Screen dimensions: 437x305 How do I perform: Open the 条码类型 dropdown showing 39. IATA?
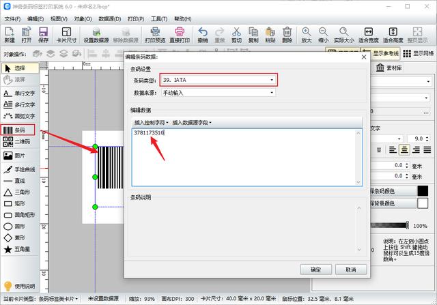click(218, 80)
